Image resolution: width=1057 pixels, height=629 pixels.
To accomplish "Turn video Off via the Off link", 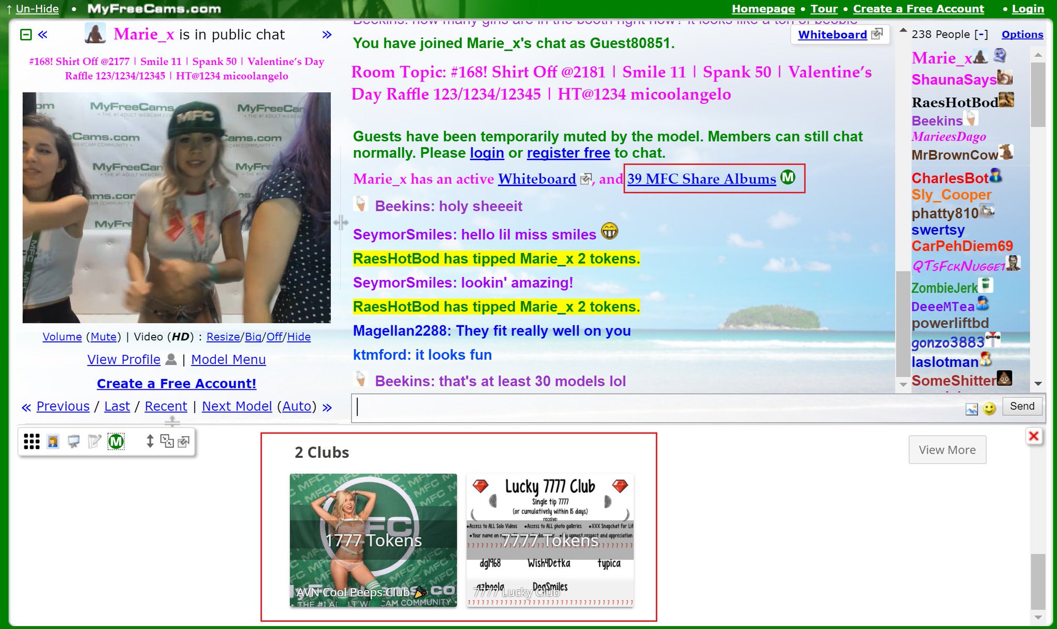I will [274, 337].
